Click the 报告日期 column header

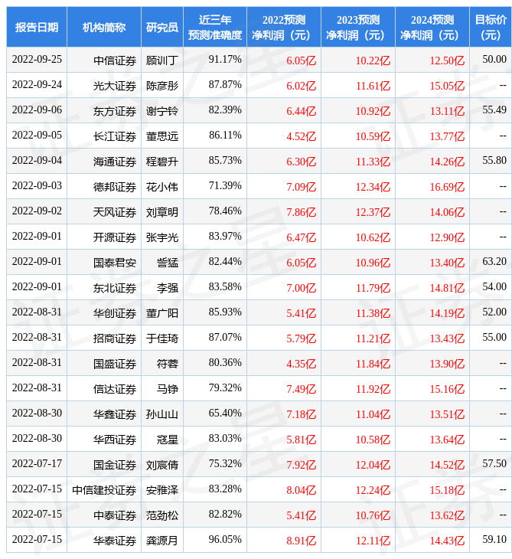click(x=37, y=27)
